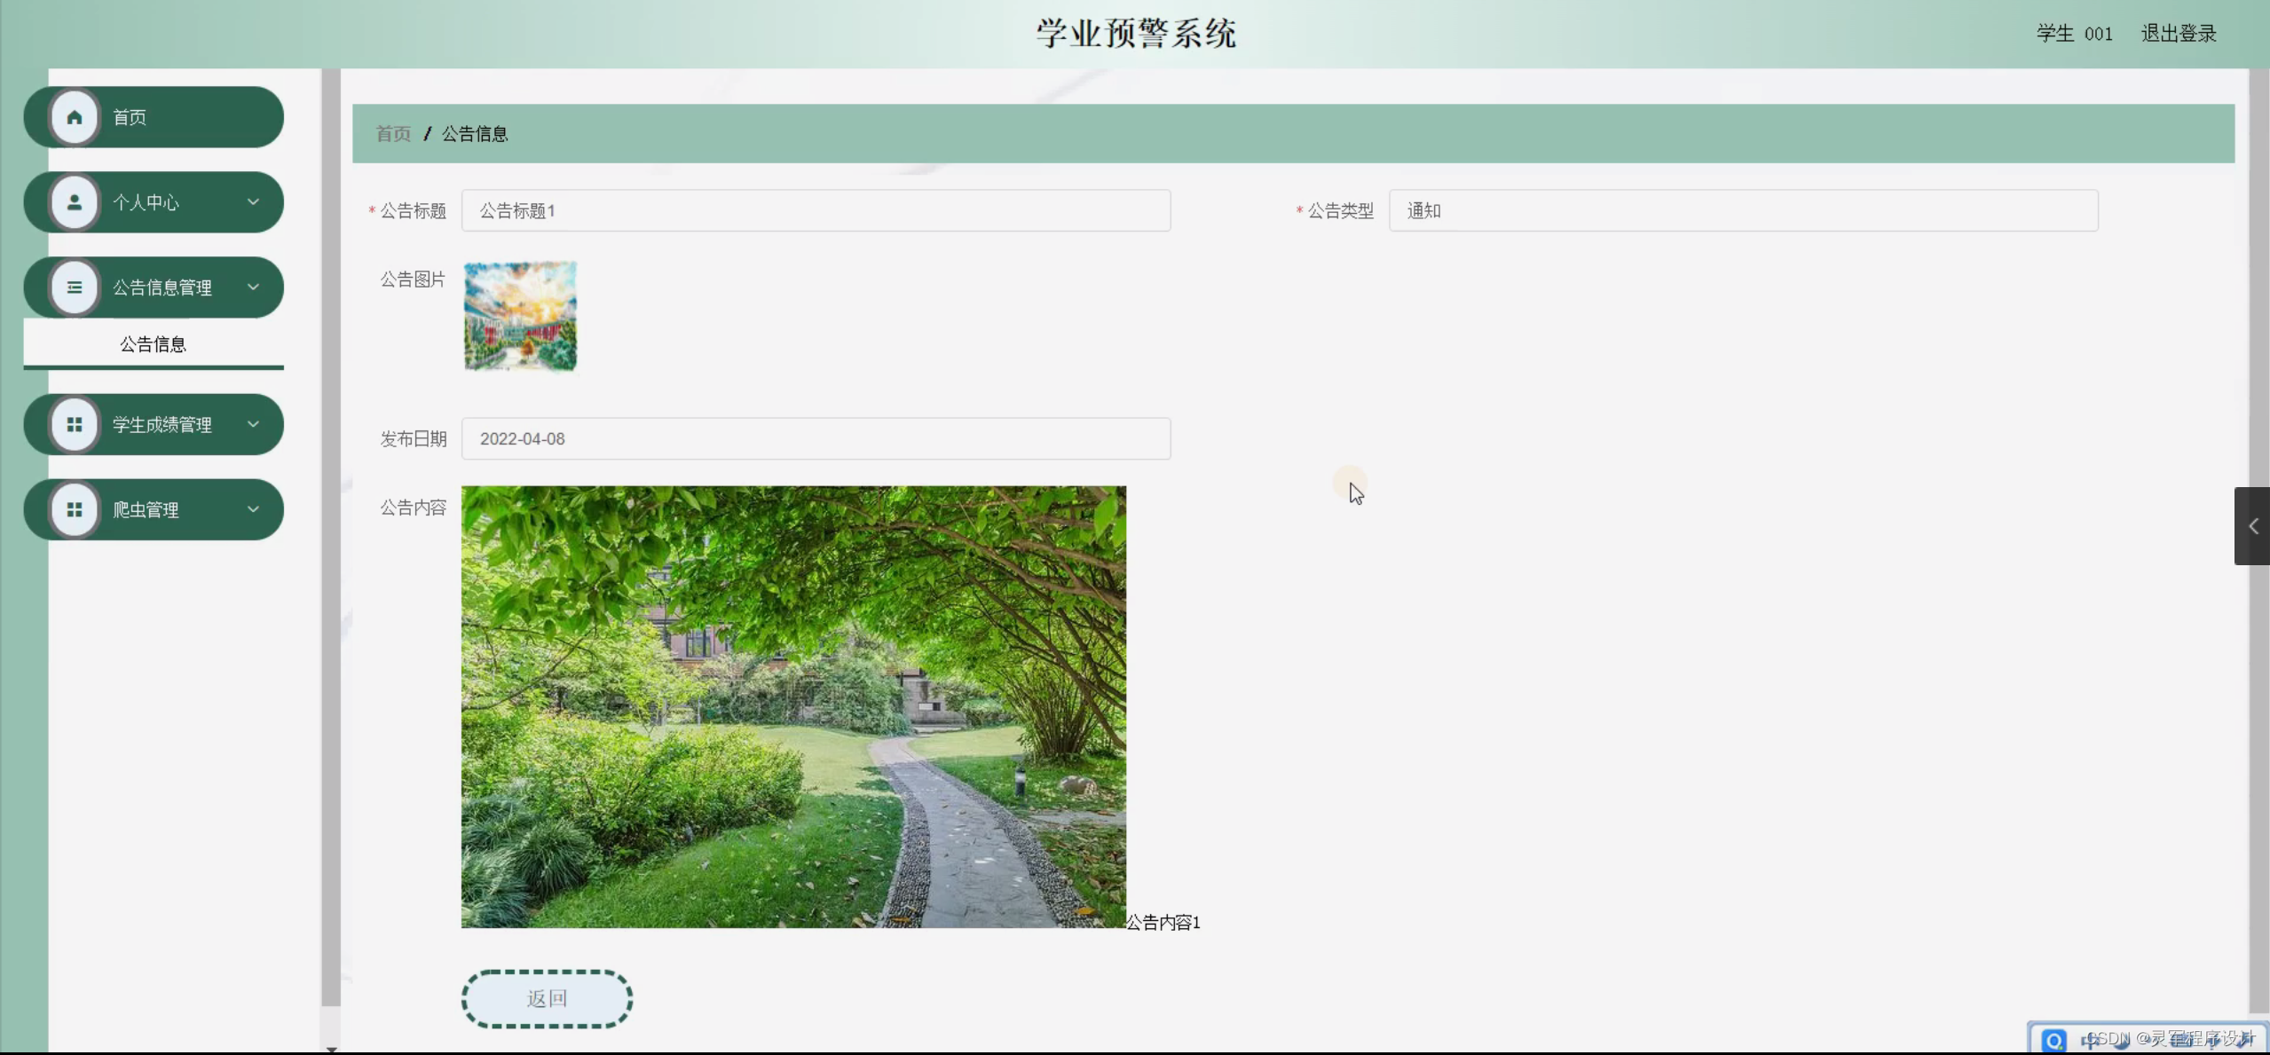Click the grid icon for 学生成绩管理
This screenshot has height=1055, width=2270.
click(75, 424)
